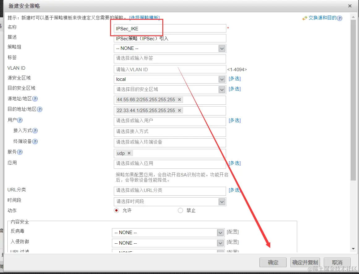
Task: Click the 应用 input field
Action: [170, 164]
